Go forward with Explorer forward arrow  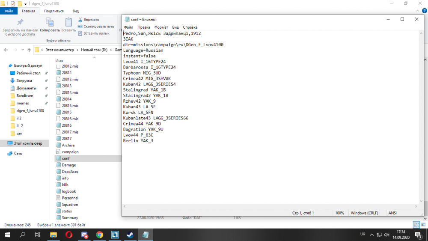(15, 50)
